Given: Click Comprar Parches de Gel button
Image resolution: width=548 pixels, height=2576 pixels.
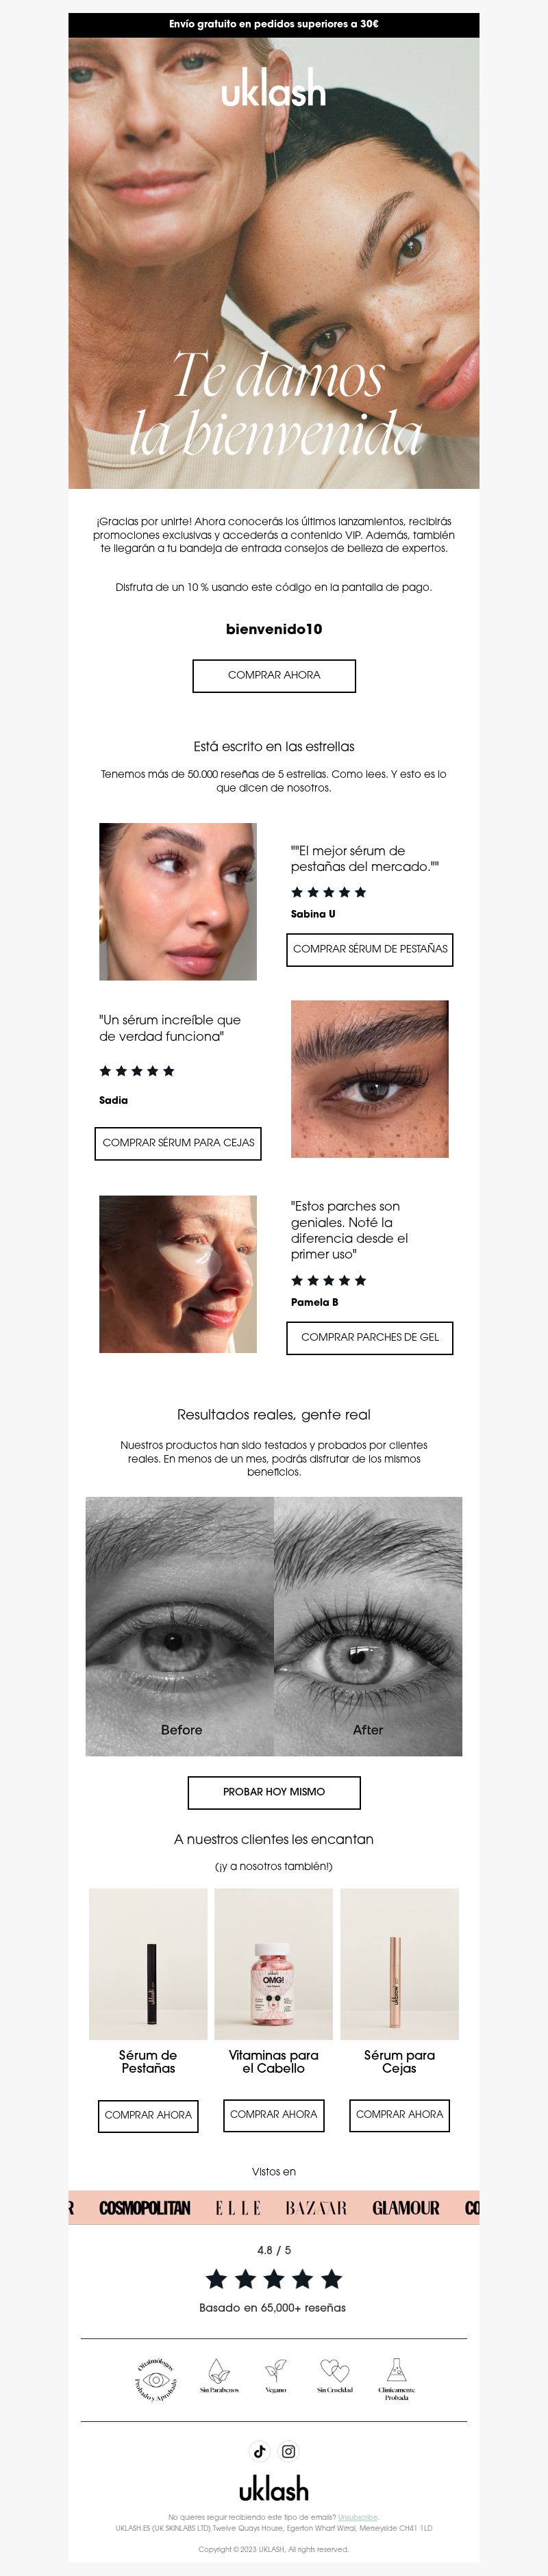Looking at the screenshot, I should coord(370,1337).
